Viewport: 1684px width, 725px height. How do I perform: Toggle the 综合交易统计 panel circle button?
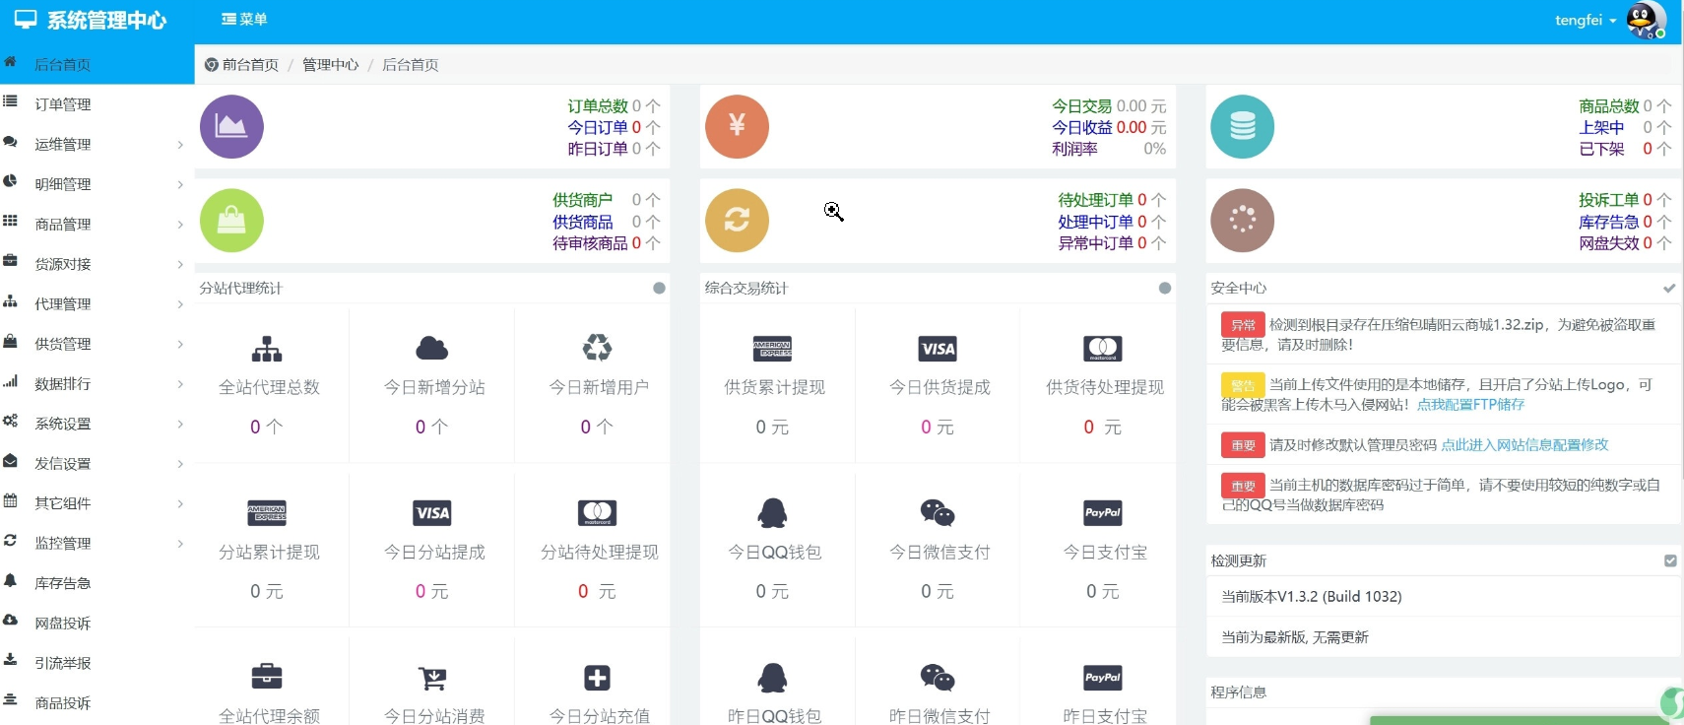pyautogui.click(x=1165, y=288)
